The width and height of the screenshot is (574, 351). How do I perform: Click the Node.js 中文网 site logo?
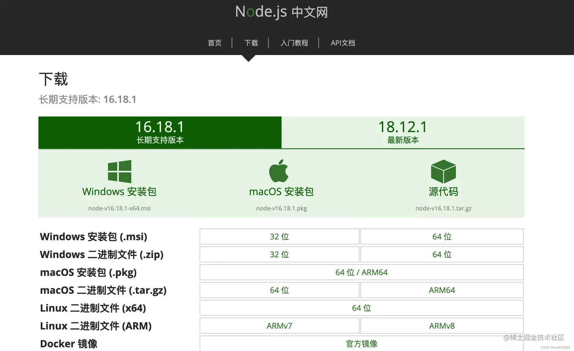[281, 12]
